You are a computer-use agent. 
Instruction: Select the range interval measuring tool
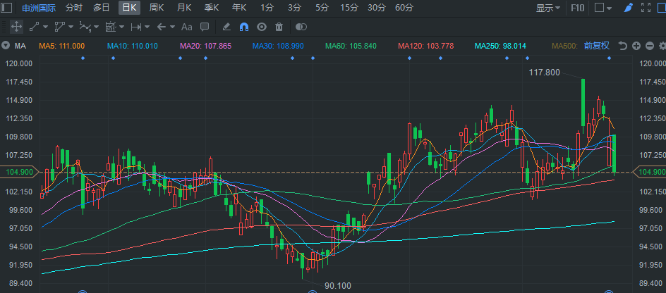pyautogui.click(x=136, y=27)
